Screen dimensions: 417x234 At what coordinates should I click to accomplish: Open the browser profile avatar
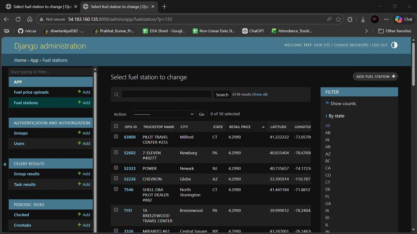coord(375,19)
